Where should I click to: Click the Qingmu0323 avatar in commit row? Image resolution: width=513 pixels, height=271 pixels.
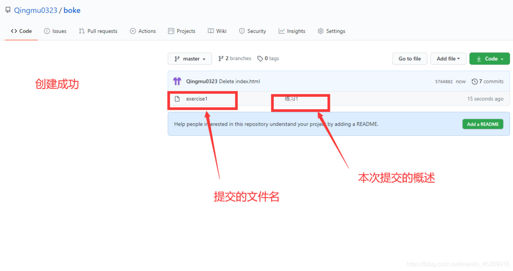click(x=177, y=81)
